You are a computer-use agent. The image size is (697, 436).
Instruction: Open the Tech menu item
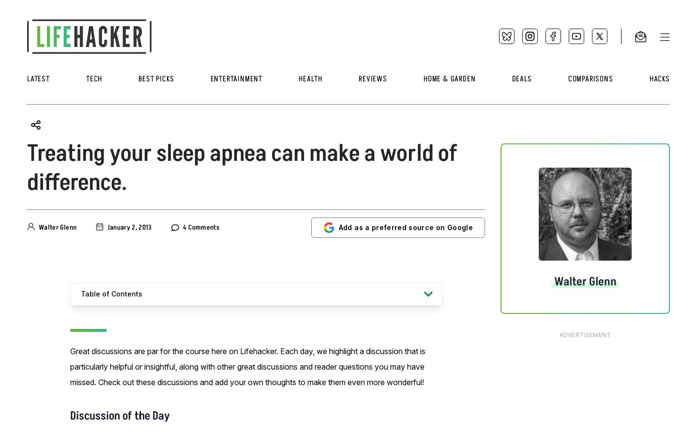point(94,79)
